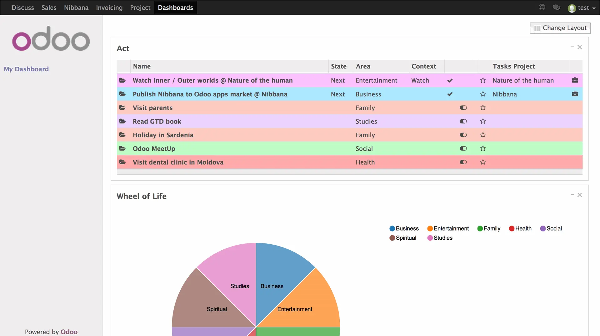Mark Publish Nibbana task done with checkmark
This screenshot has height=336, width=600.
[x=450, y=94]
